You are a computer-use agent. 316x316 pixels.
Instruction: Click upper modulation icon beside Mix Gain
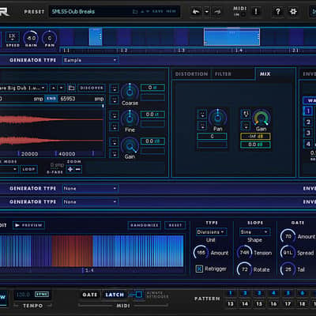click(x=246, y=114)
